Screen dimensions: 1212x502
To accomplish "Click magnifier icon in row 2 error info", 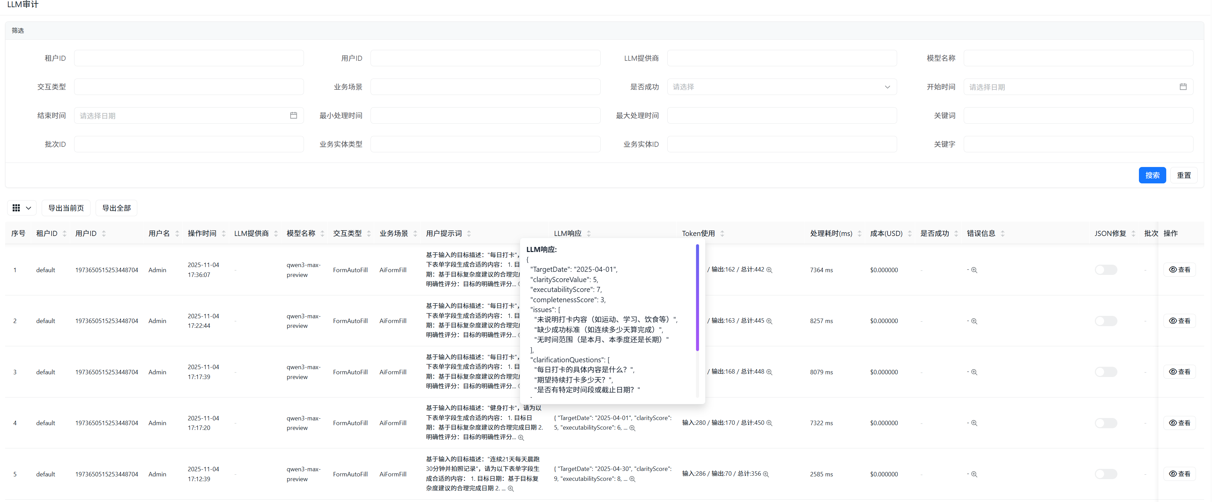I will [x=974, y=321].
